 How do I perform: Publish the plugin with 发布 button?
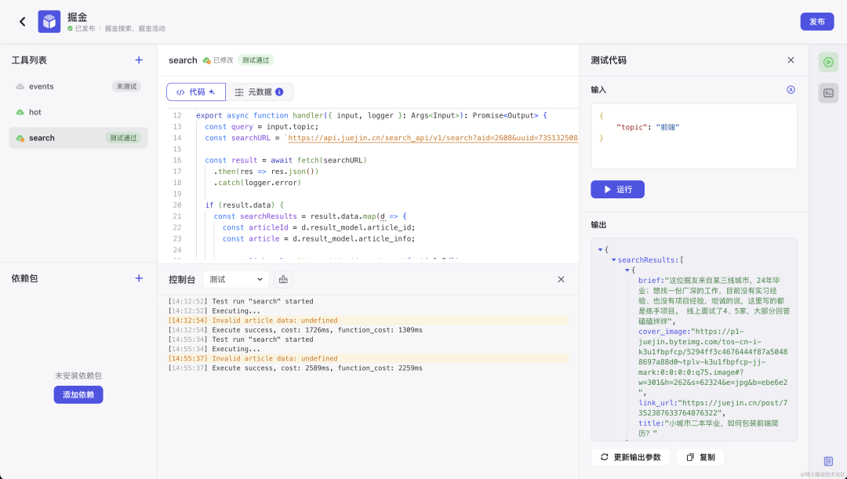(x=816, y=22)
